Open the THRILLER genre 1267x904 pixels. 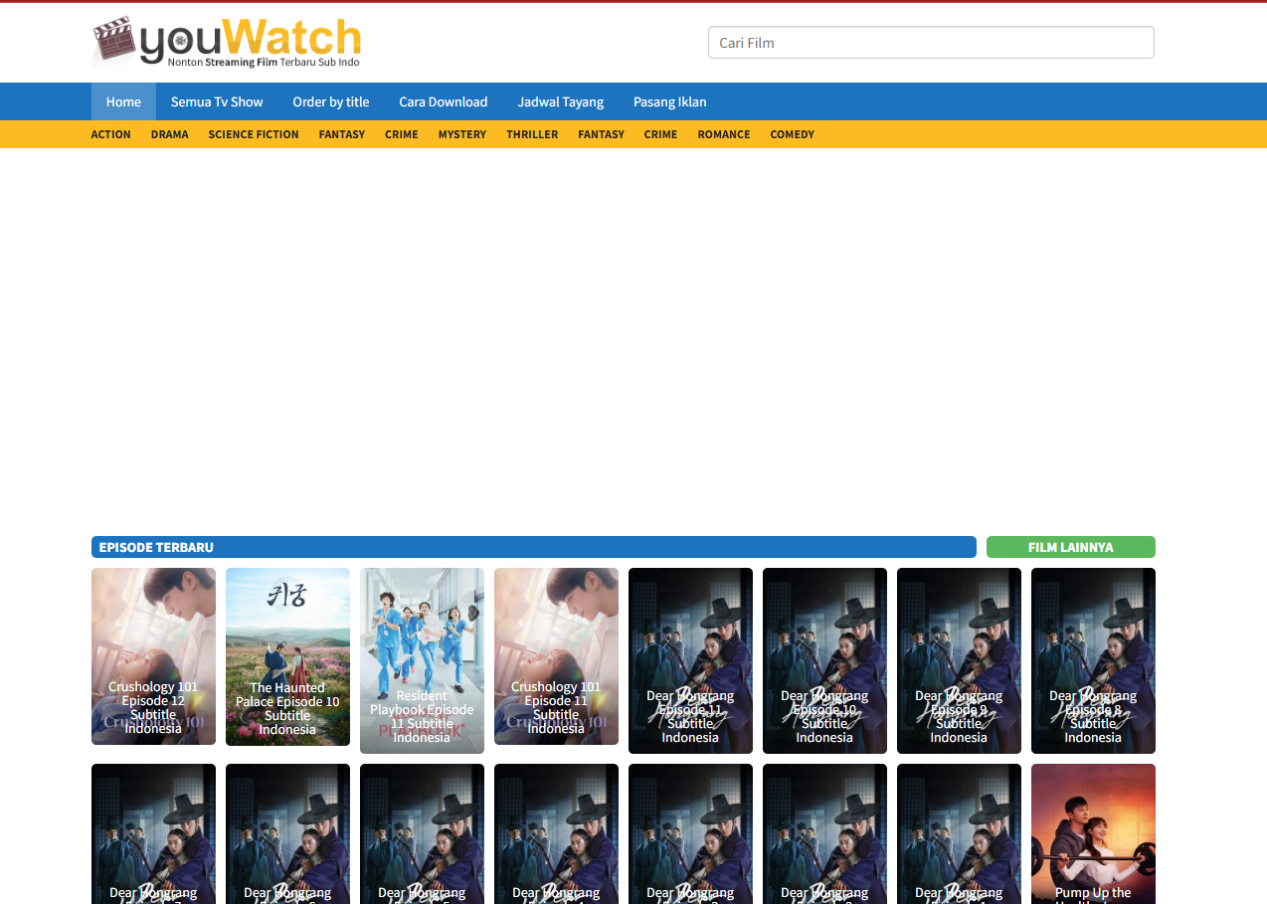[x=532, y=134]
